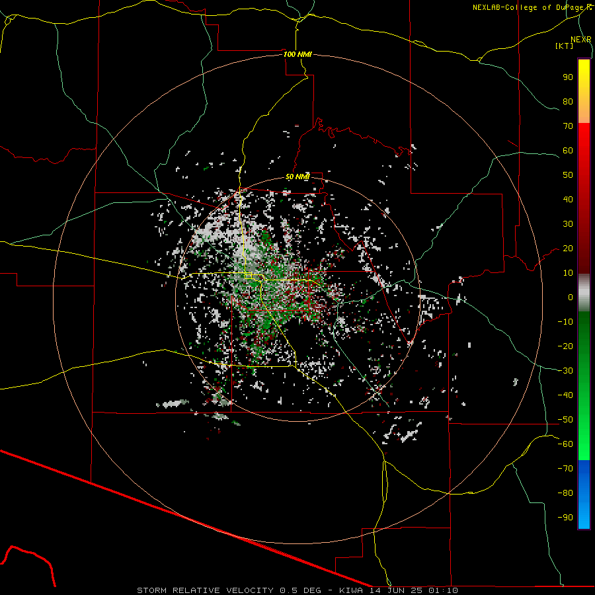Click the 20 value on velocity scale
Image resolution: width=595 pixels, height=595 pixels.
click(x=568, y=248)
